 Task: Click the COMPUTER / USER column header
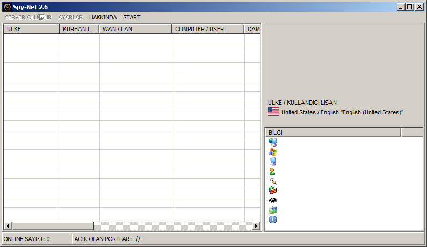pyautogui.click(x=208, y=29)
